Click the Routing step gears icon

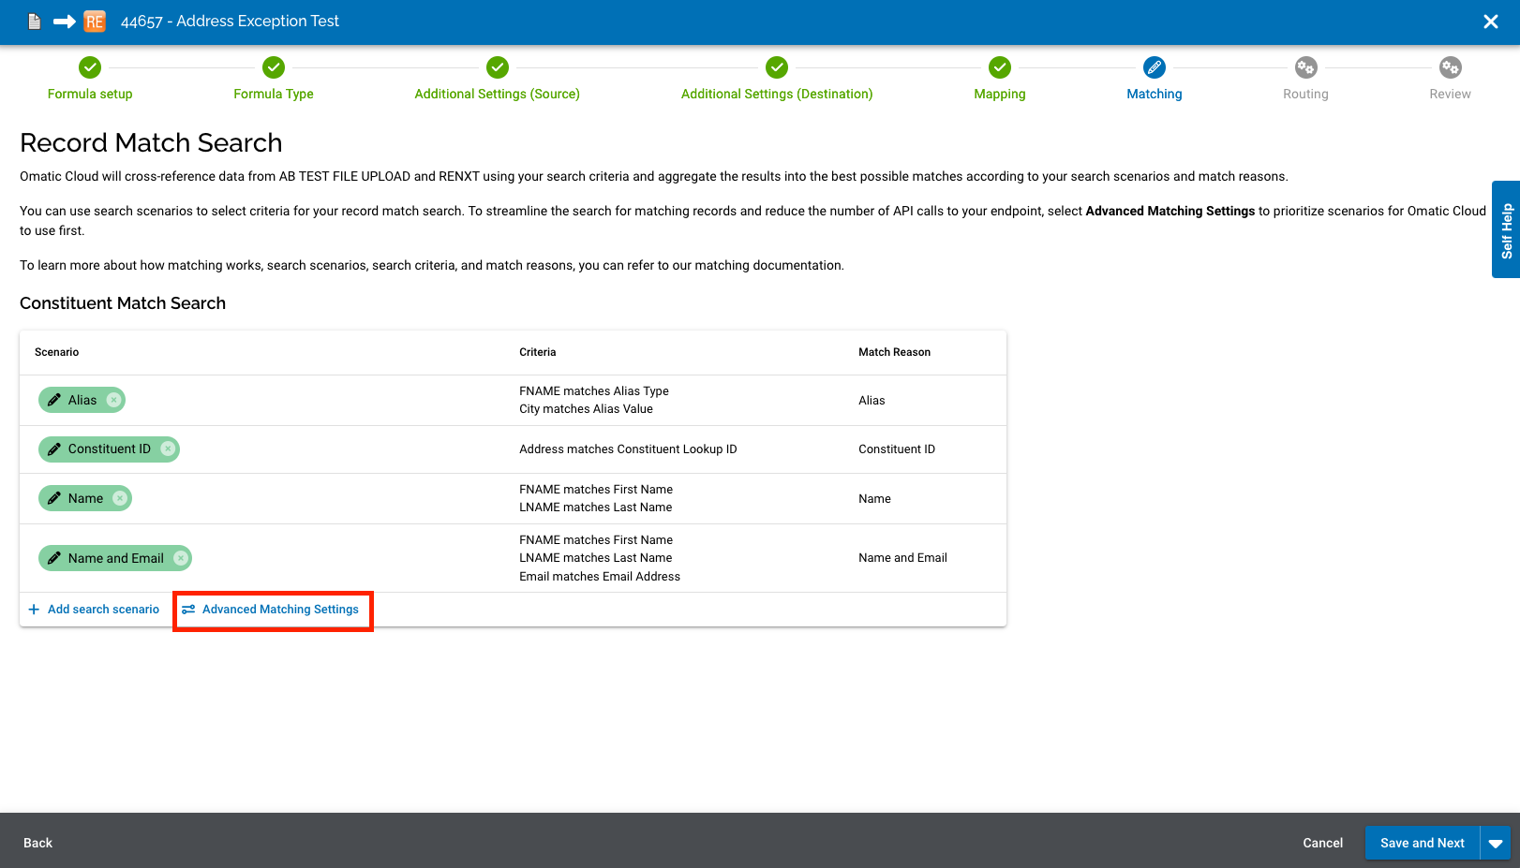tap(1305, 67)
